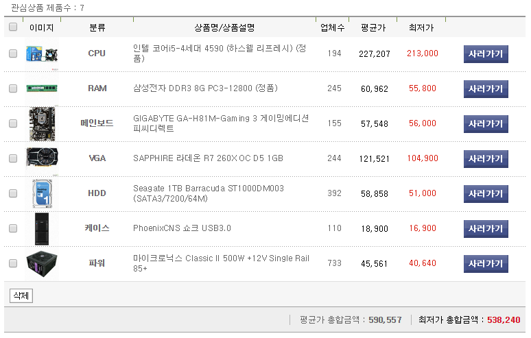The image size is (531, 338).
Task: Toggle the select-all checkbox in header
Action: [13, 27]
